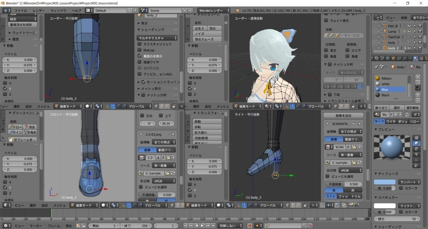Click the diffuse blue color swatch
Viewport: 428px width, 229px height.
385,182
